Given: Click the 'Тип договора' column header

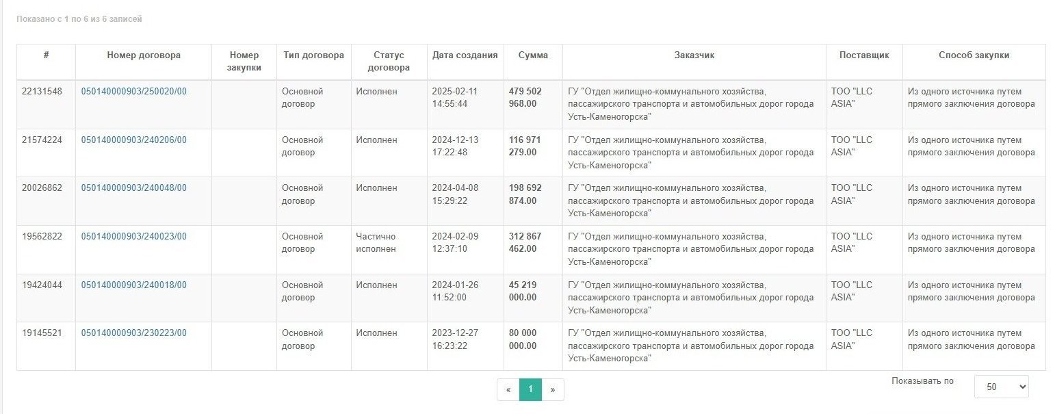Looking at the screenshot, I should click(313, 55).
